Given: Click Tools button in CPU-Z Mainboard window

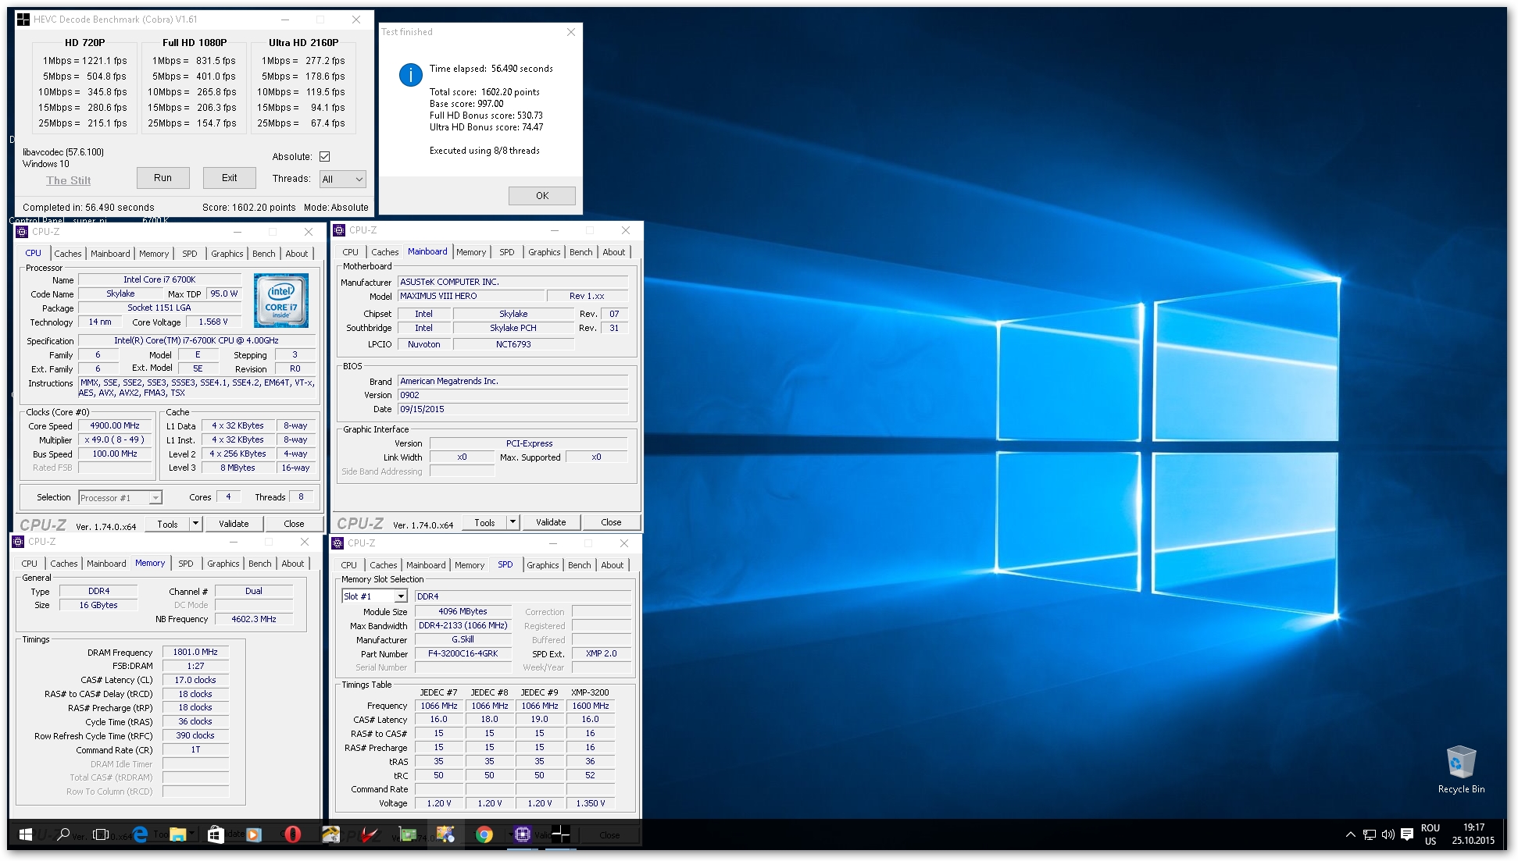Looking at the screenshot, I should 484,522.
